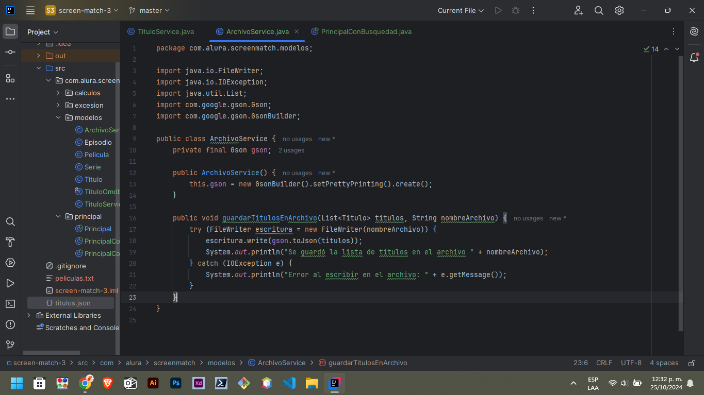This screenshot has height=395, width=704.
Task: Open the Run tool window
Action: [10, 283]
